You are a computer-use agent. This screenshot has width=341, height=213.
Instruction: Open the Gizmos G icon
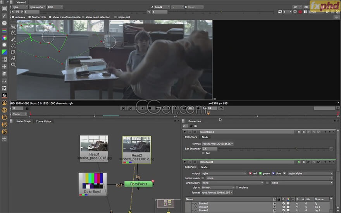tap(4, 95)
